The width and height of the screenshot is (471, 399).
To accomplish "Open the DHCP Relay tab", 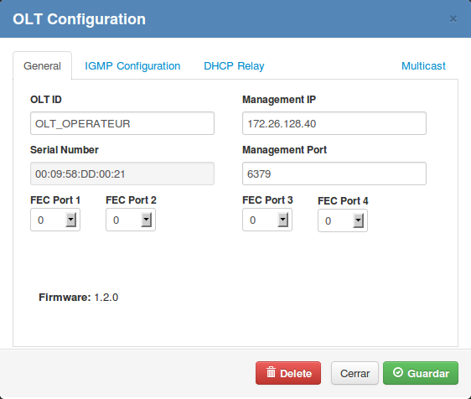I will click(x=234, y=65).
